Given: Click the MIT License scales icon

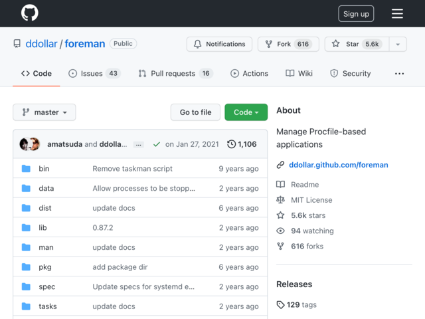Looking at the screenshot, I should point(280,200).
